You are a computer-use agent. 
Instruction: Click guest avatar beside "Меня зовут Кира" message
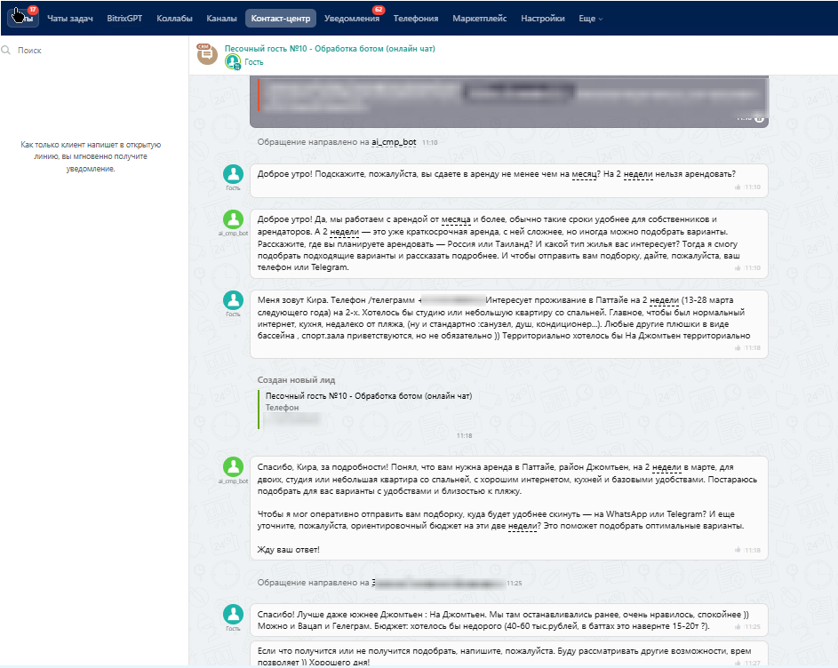(233, 300)
